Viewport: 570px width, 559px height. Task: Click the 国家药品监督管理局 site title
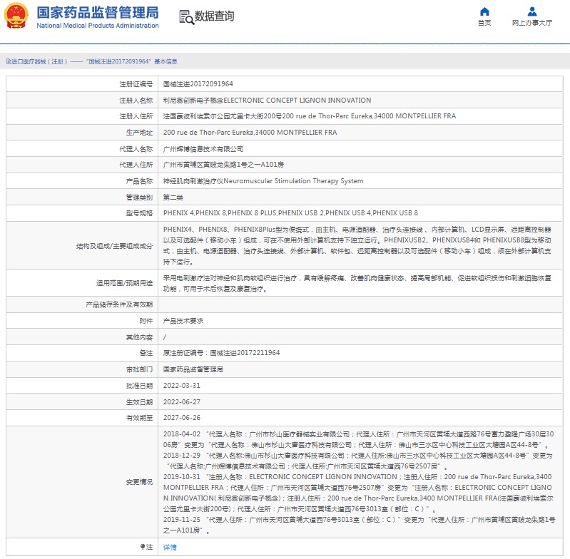[98, 12]
